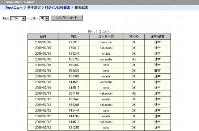Screen dimensions: 199x131
Task: Click date cell 2009/02/13
Action: click(x=43, y=94)
